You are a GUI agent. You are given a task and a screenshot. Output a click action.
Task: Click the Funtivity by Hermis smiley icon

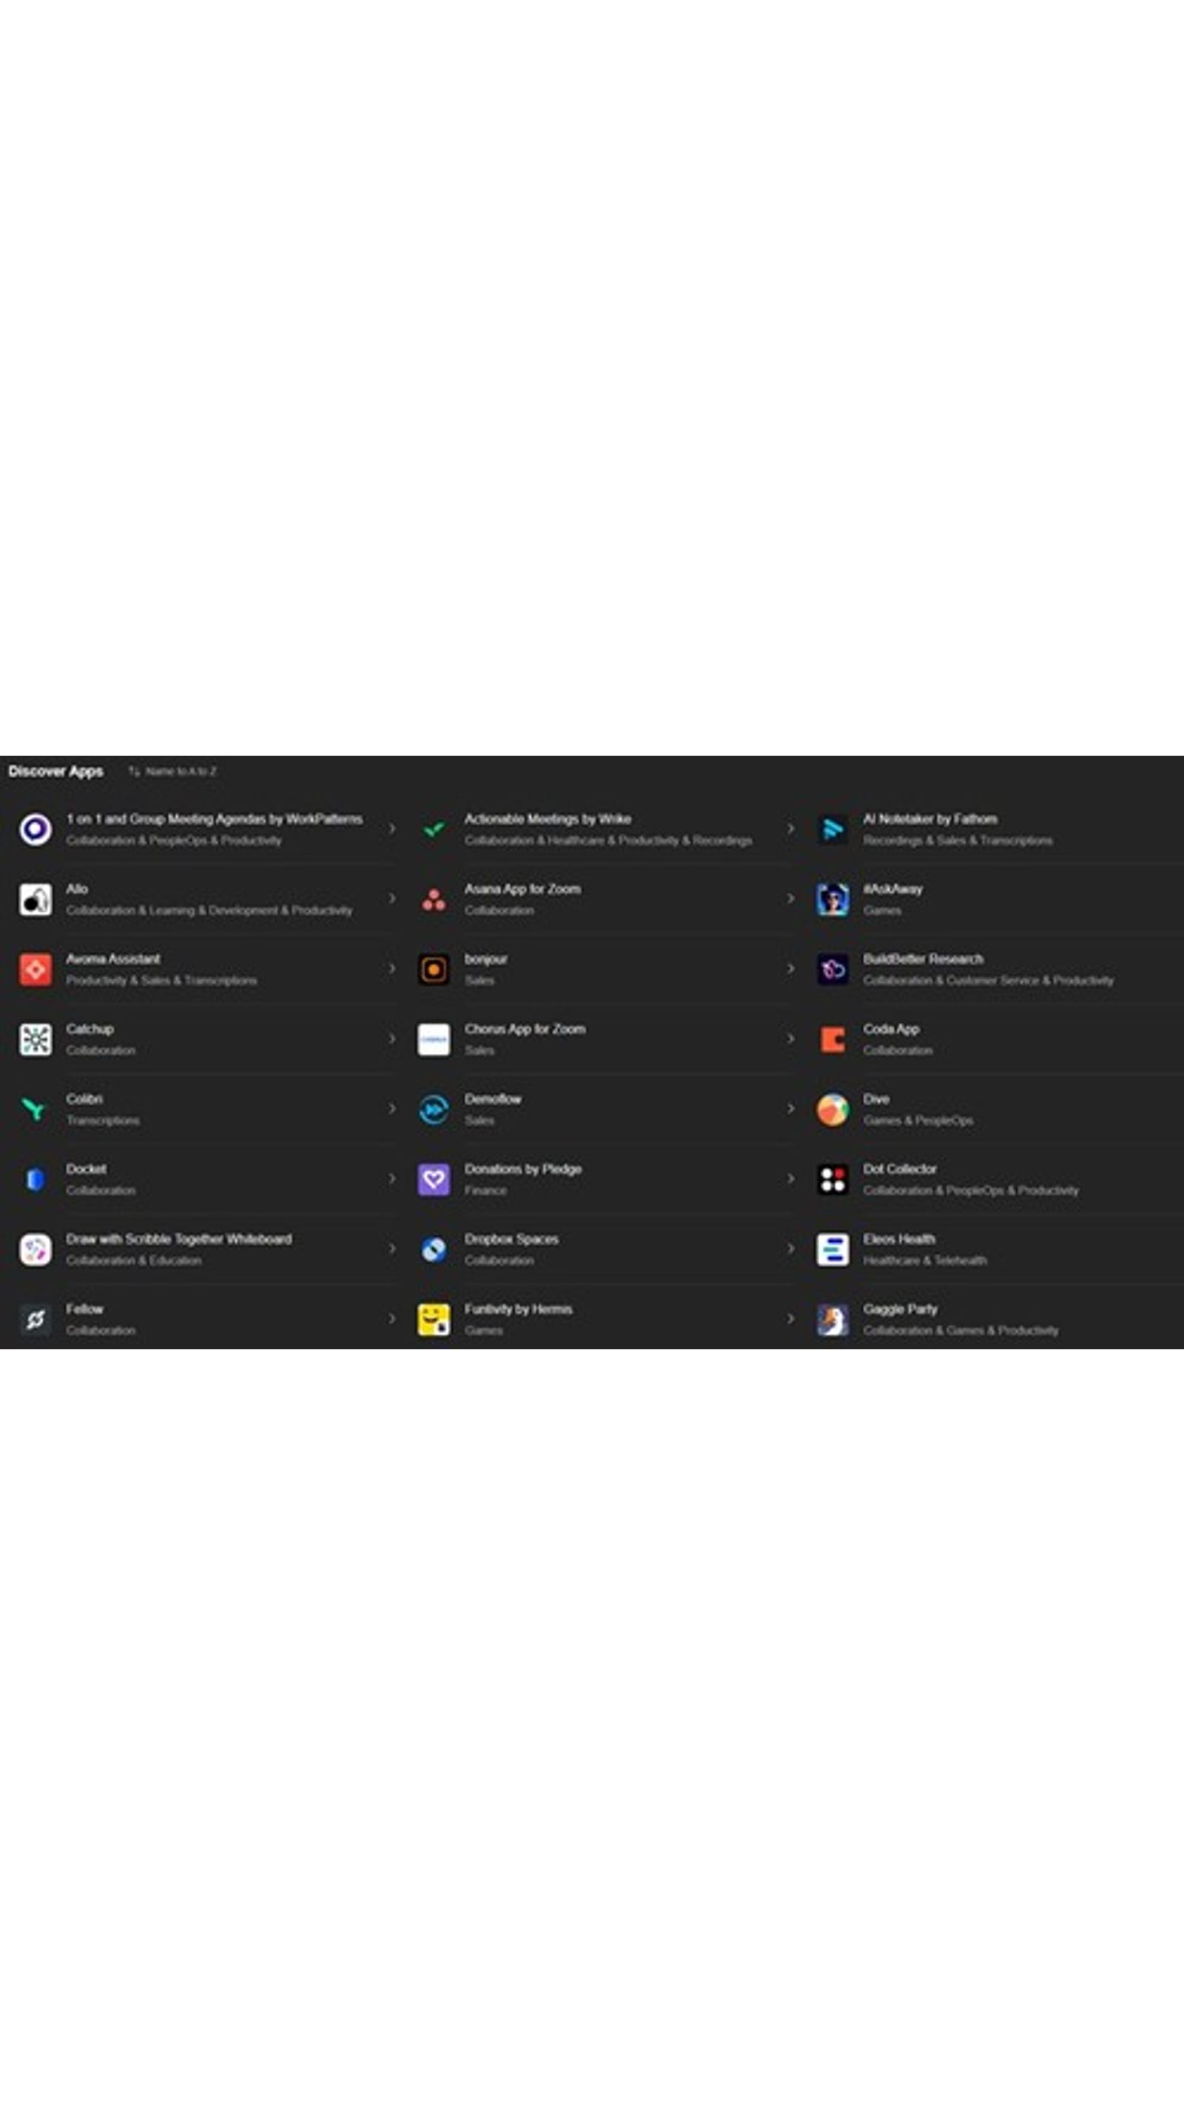point(433,1319)
